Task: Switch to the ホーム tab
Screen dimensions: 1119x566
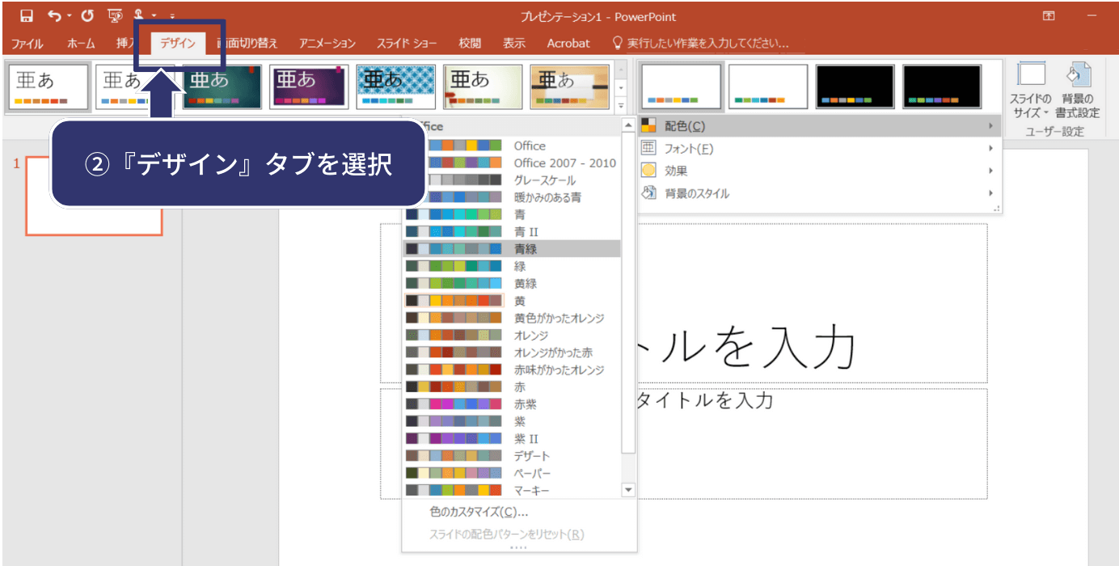Action: 80,43
